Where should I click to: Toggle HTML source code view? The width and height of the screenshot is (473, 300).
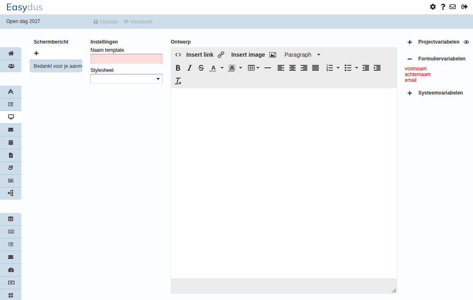(x=178, y=55)
